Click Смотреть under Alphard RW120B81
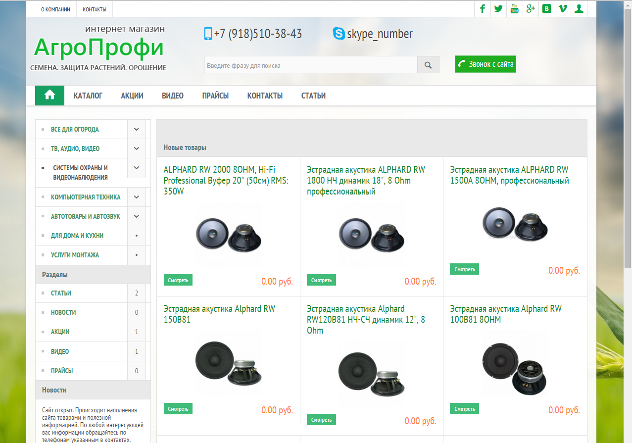The width and height of the screenshot is (632, 443). pos(321,420)
